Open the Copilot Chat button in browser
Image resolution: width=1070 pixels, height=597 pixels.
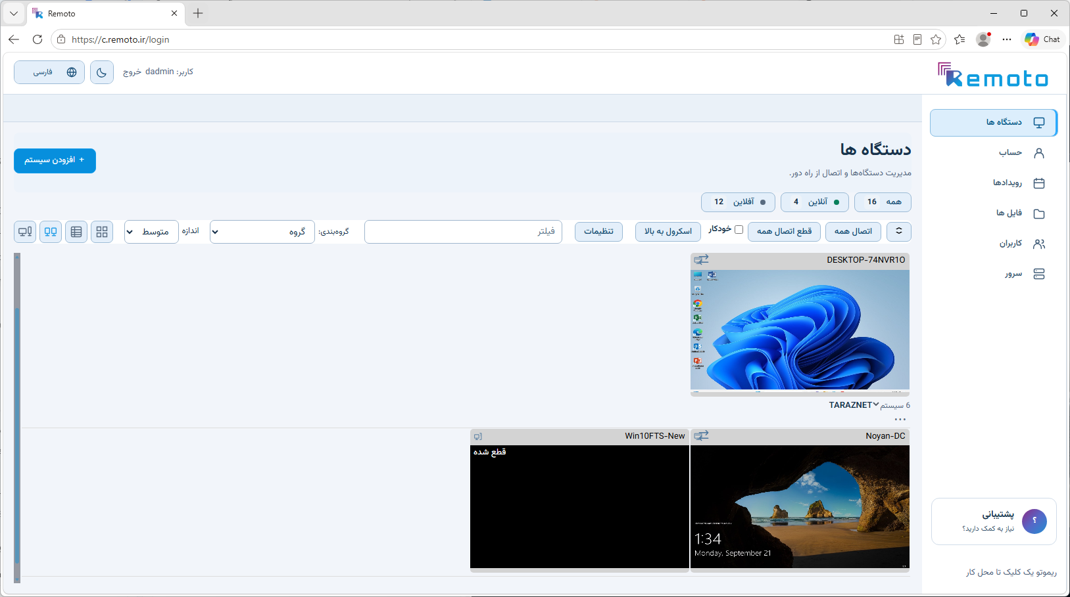pyautogui.click(x=1043, y=39)
